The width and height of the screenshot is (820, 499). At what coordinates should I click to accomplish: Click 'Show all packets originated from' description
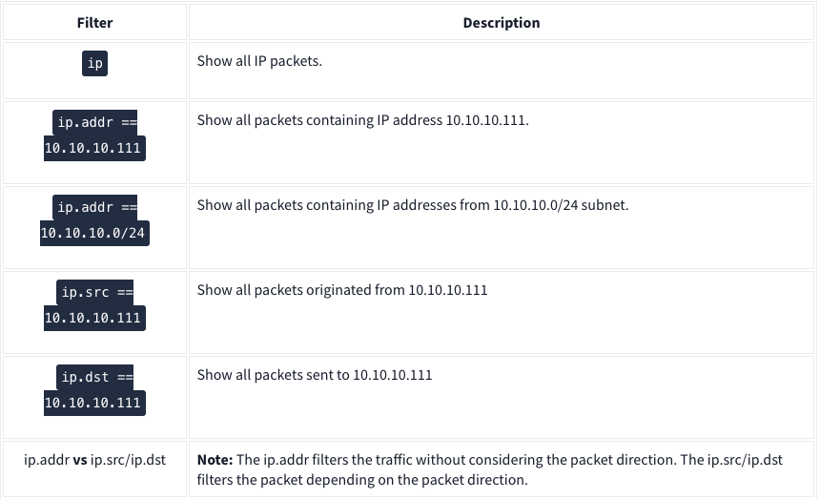click(x=342, y=289)
